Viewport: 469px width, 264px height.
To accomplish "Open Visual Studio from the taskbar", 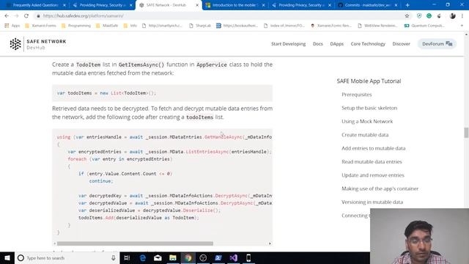I will tap(234, 257).
